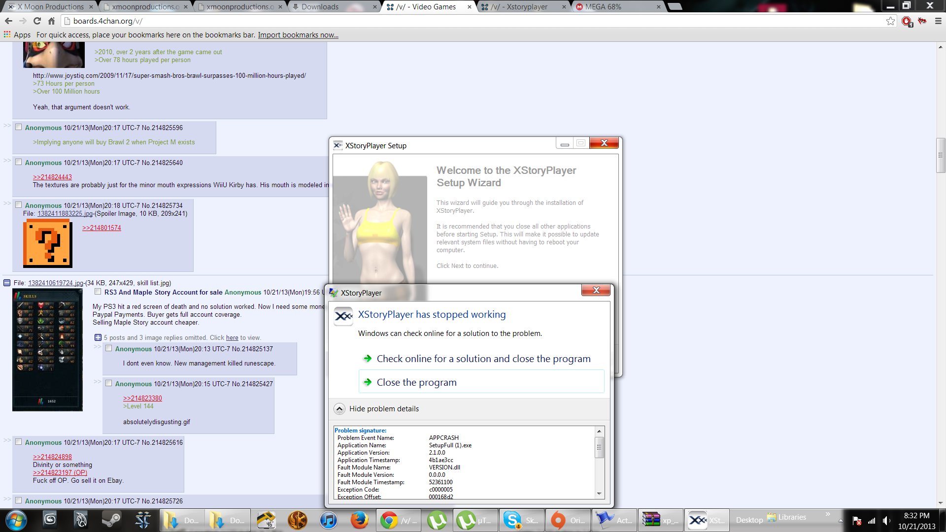Choose Close the program option
Image resolution: width=946 pixels, height=532 pixels.
481,382
